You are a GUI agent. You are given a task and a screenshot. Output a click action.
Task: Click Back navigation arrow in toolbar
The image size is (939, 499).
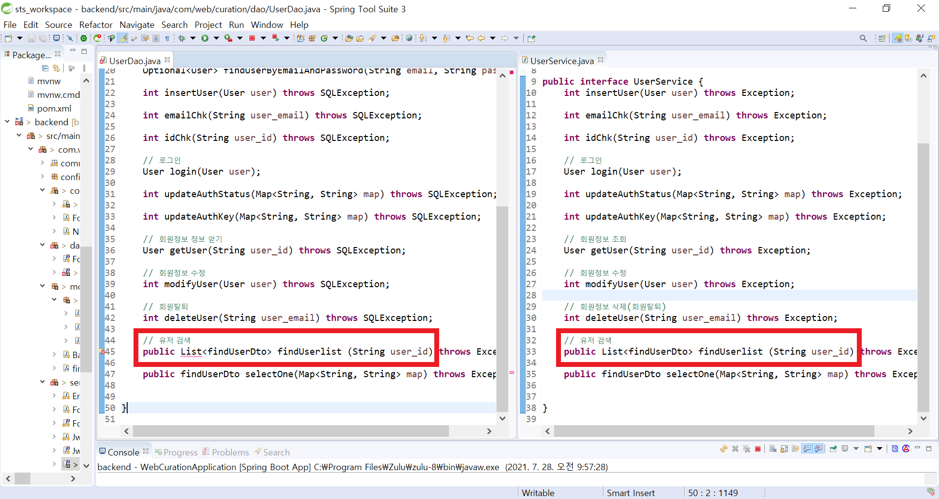click(x=481, y=38)
